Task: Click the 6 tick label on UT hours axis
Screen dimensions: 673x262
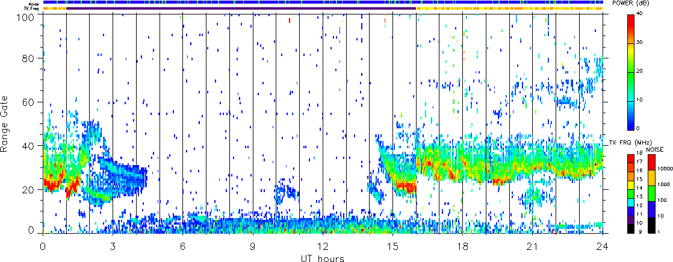Action: pos(183,246)
